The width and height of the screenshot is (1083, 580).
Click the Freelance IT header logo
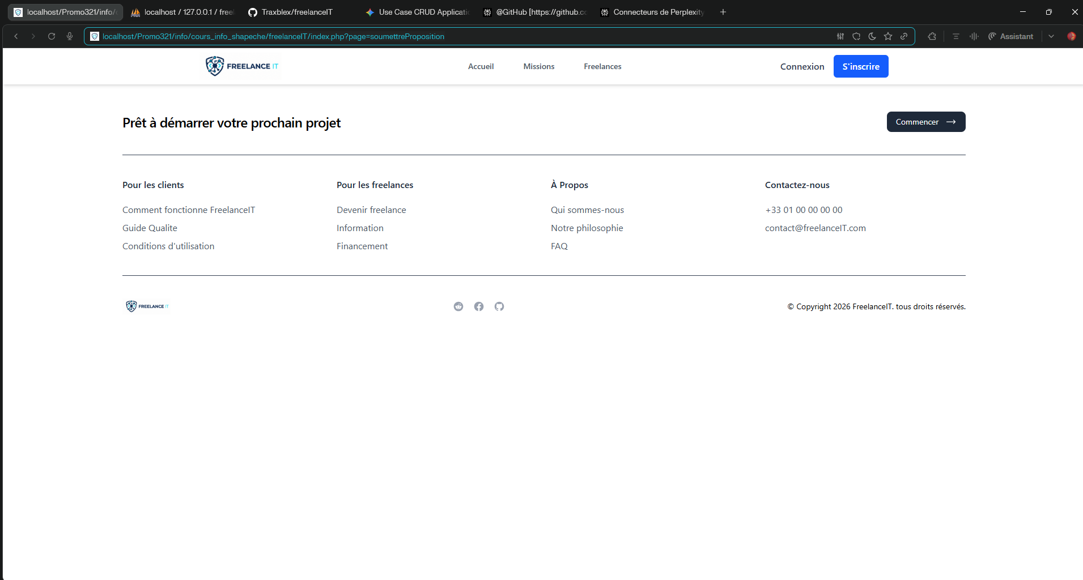(x=242, y=66)
